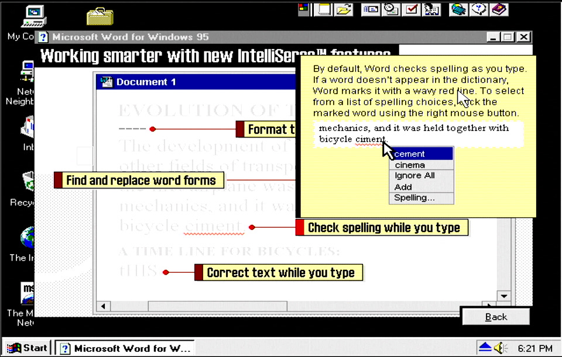This screenshot has width=562, height=357.
Task: Click 'Find and replace word forms' label
Action: tap(139, 181)
